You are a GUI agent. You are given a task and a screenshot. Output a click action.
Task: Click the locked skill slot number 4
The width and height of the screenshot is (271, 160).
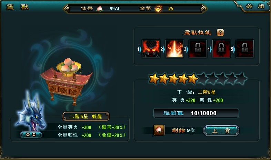[221, 49]
